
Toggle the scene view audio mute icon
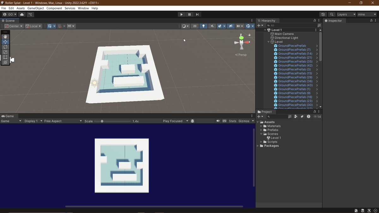point(212,26)
